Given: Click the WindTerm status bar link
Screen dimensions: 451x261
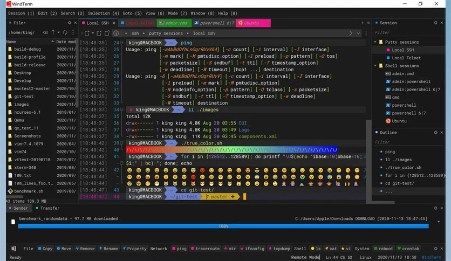Looking at the screenshot, I should click(x=431, y=257).
